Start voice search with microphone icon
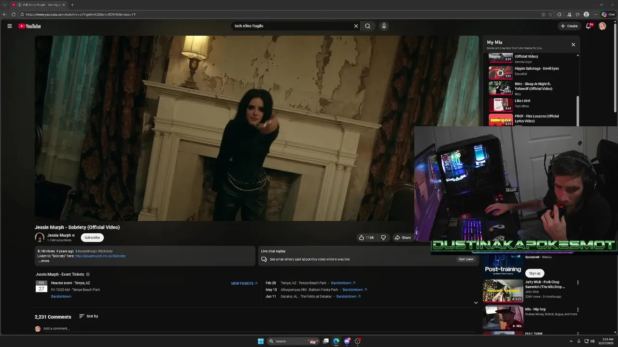The image size is (618, 347). coord(384,26)
